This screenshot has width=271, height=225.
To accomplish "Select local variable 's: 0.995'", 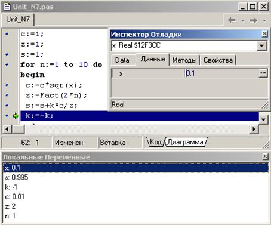I will pyautogui.click(x=135, y=177).
